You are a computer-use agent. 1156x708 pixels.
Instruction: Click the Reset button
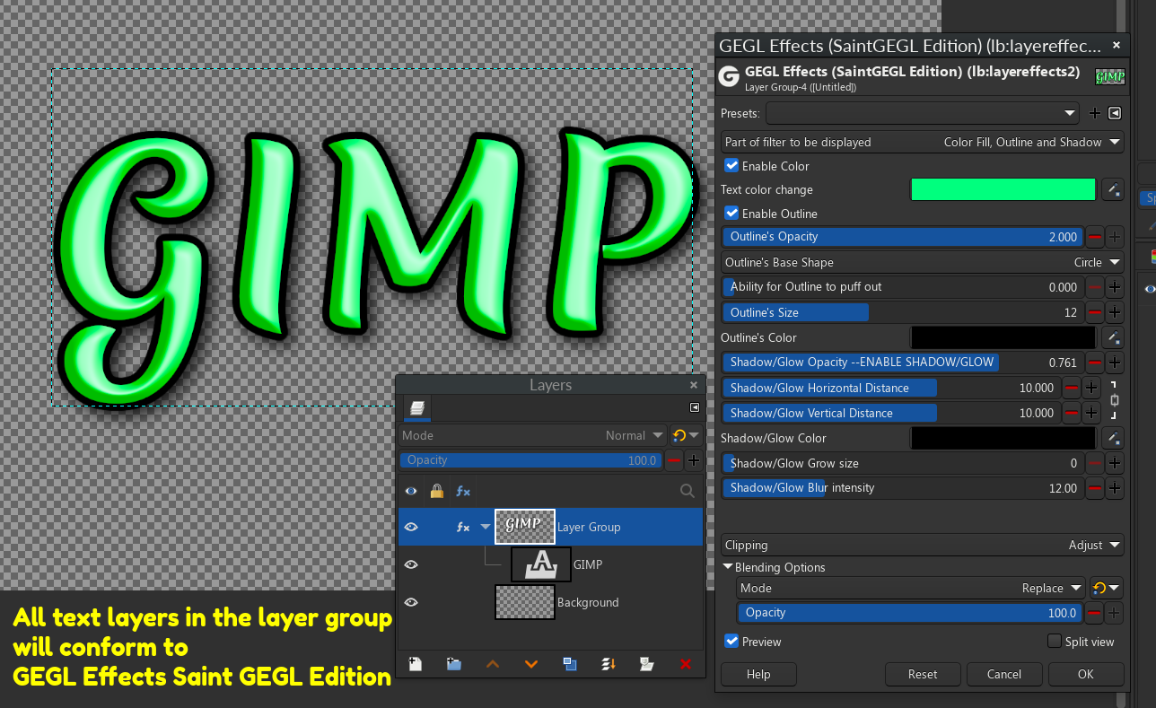pos(923,674)
